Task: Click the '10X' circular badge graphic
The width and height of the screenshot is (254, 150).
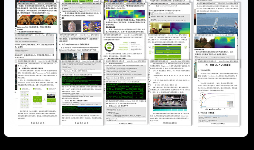Action: pyautogui.click(x=109, y=47)
